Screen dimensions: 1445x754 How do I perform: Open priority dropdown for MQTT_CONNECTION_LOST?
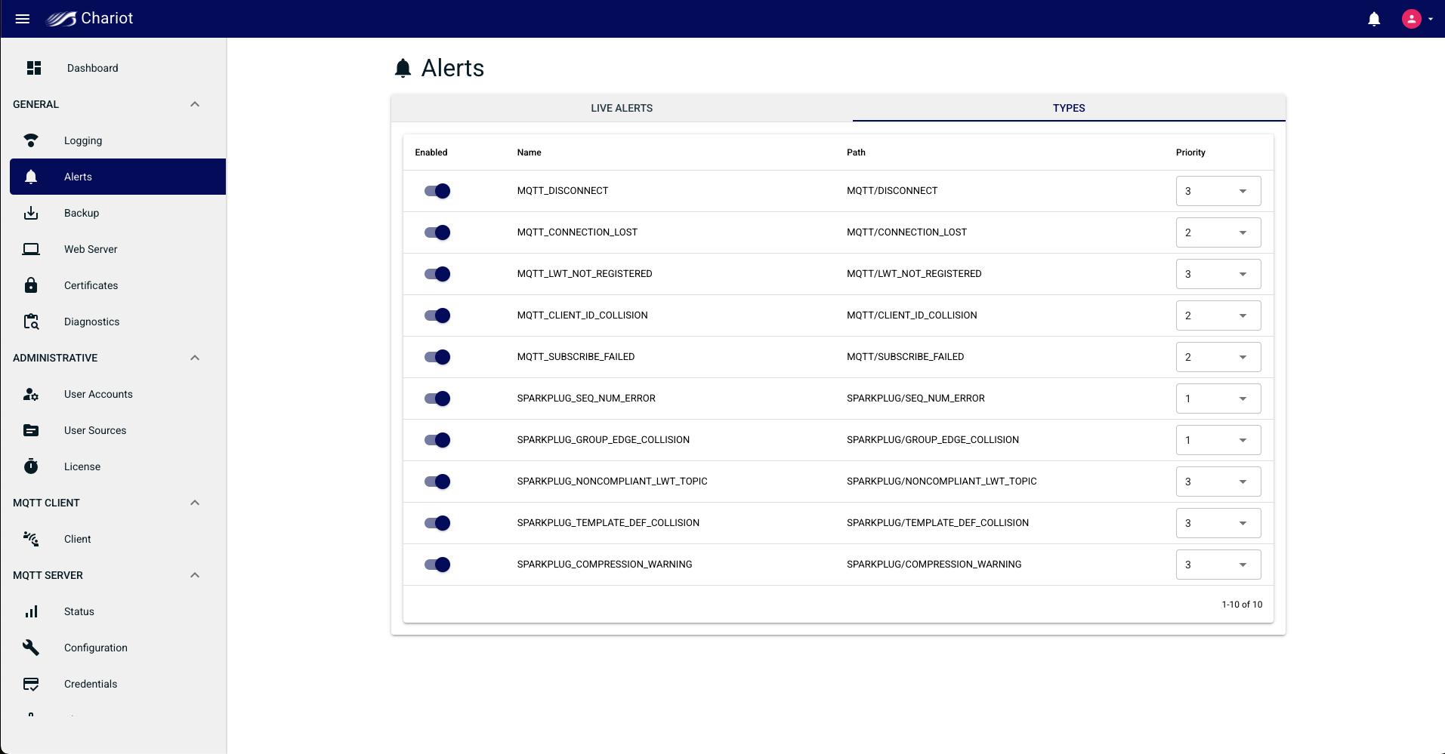point(1218,232)
